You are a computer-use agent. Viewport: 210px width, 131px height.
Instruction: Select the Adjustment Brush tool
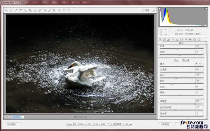(x=49, y=10)
